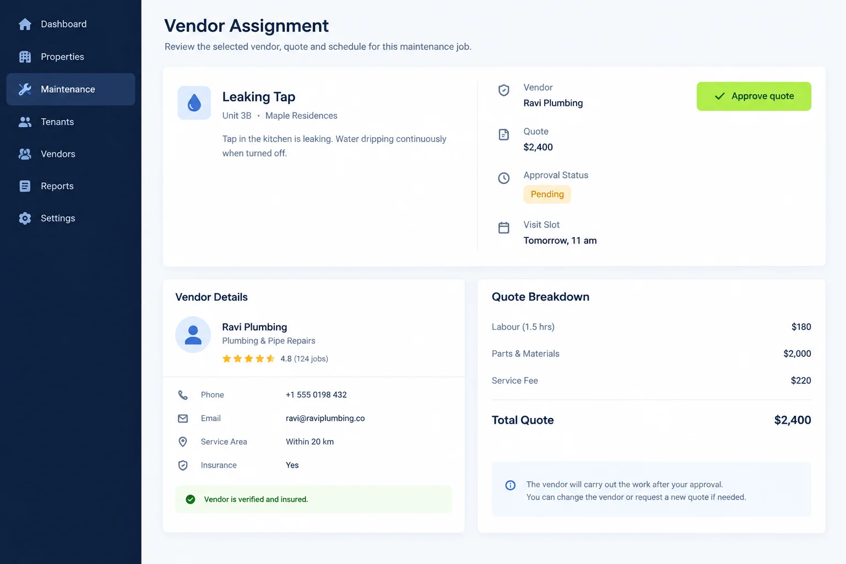The image size is (846, 564).
Task: Open Dashboard in the sidebar
Action: [70, 24]
